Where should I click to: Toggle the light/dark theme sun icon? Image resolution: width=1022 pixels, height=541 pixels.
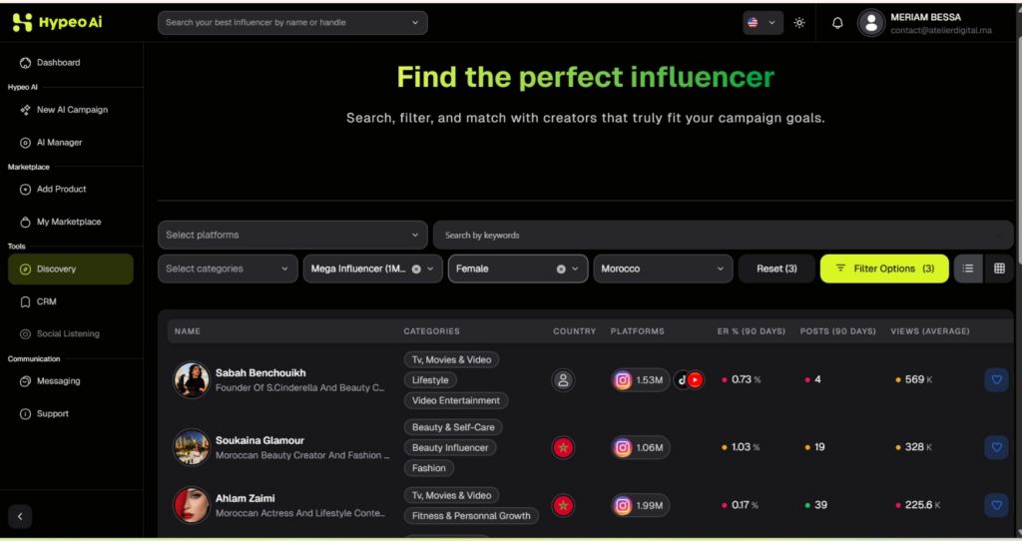coord(799,23)
